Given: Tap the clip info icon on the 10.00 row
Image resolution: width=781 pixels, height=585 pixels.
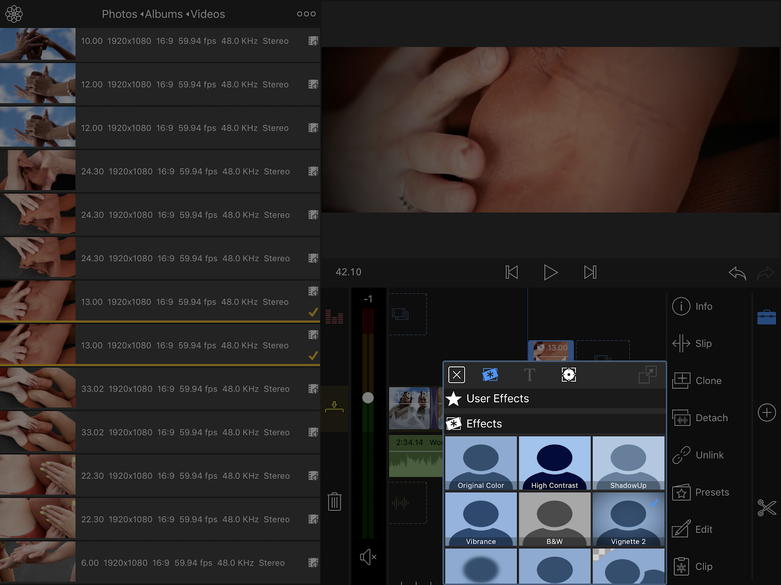Looking at the screenshot, I should click(313, 41).
